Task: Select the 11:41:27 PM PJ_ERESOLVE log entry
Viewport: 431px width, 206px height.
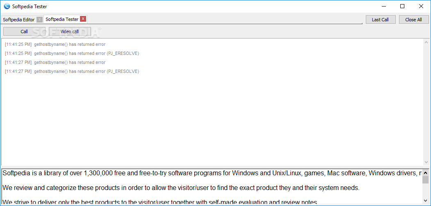Action: click(87, 71)
